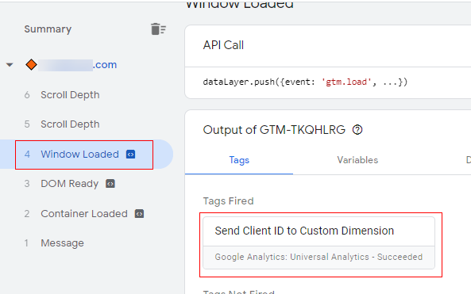Image resolution: width=471 pixels, height=294 pixels.
Task: Click the code icon beside DOM Ready
Action: pyautogui.click(x=110, y=183)
